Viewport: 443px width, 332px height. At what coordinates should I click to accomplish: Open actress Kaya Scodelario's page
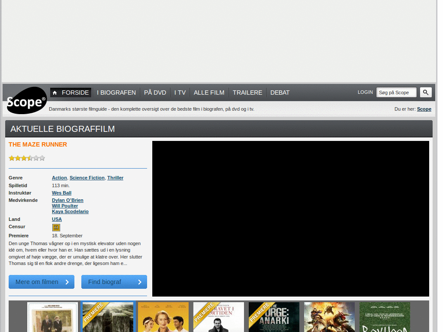71,211
